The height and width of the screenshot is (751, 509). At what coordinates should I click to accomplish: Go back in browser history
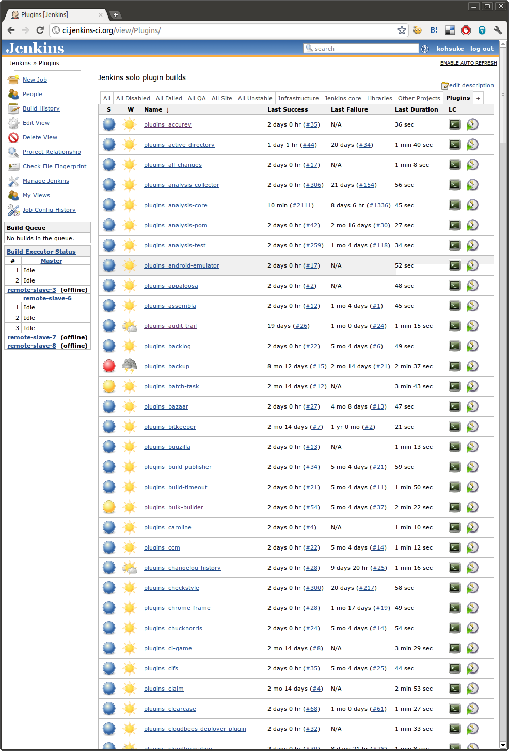pos(11,30)
